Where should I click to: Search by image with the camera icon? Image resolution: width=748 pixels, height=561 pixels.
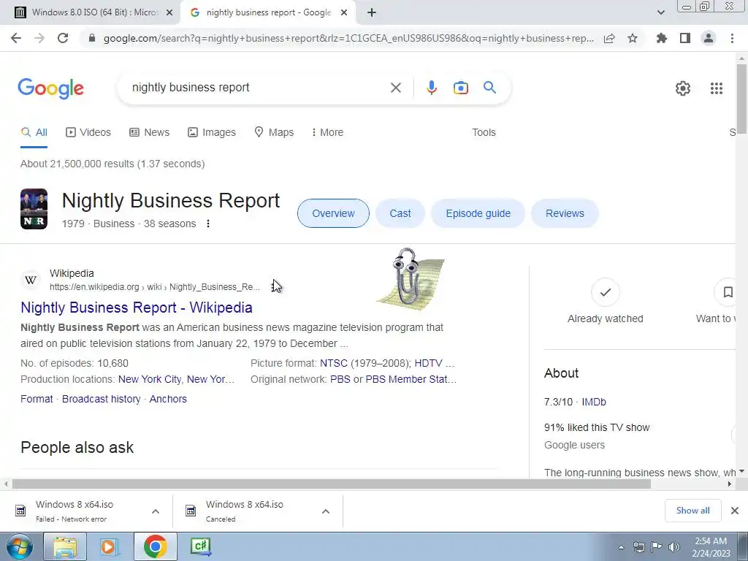tap(461, 88)
